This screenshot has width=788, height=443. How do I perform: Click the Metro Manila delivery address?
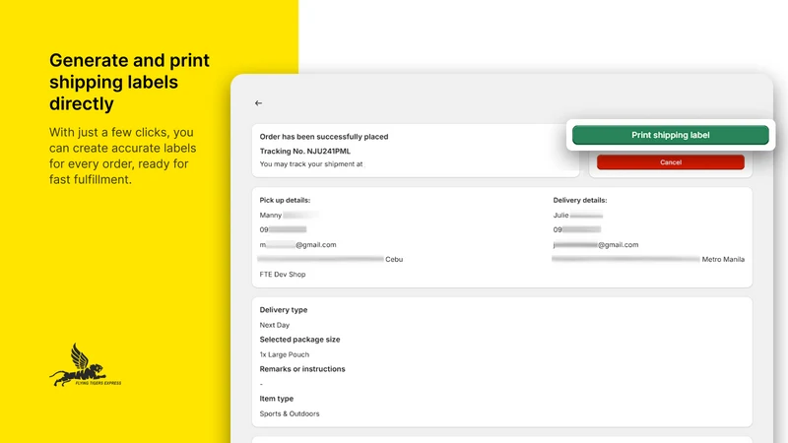click(648, 259)
